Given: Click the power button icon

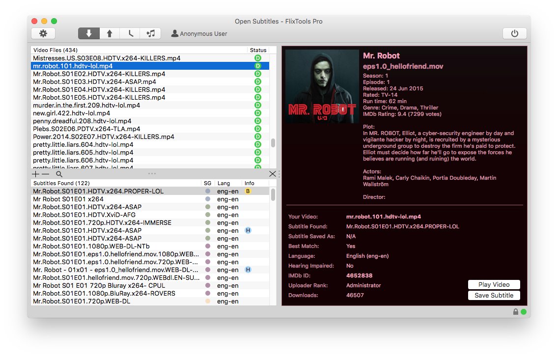Looking at the screenshot, I should [514, 33].
